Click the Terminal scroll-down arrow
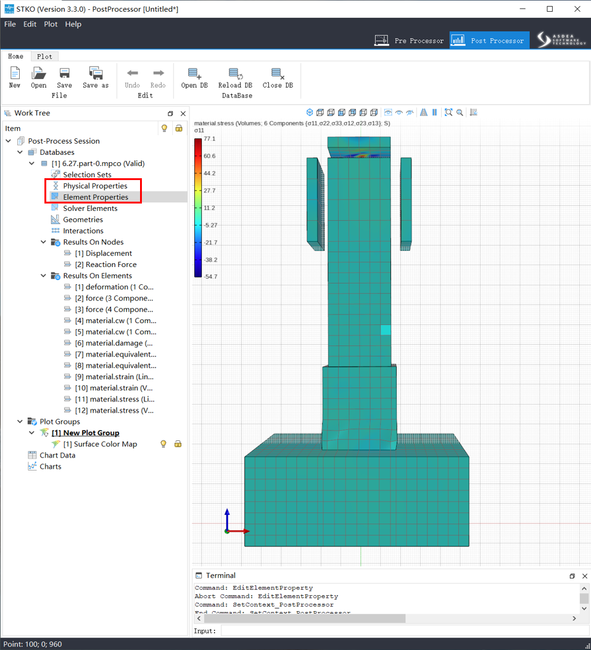This screenshot has width=591, height=650. (x=584, y=609)
